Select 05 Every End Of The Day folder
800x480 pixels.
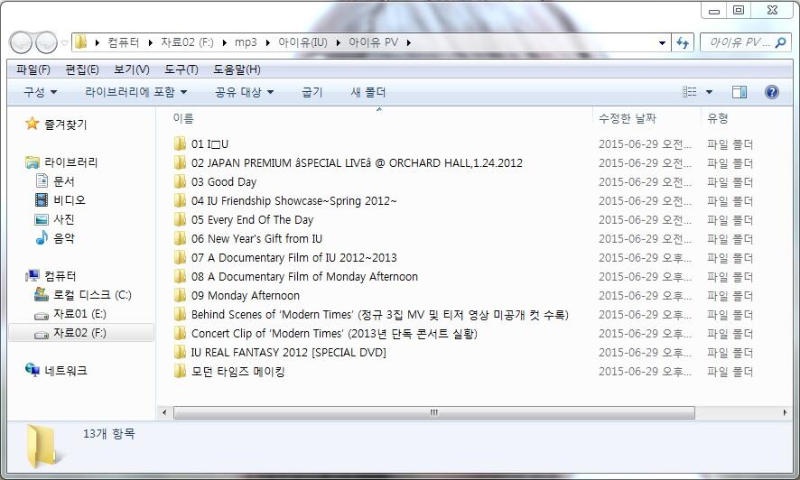(244, 219)
